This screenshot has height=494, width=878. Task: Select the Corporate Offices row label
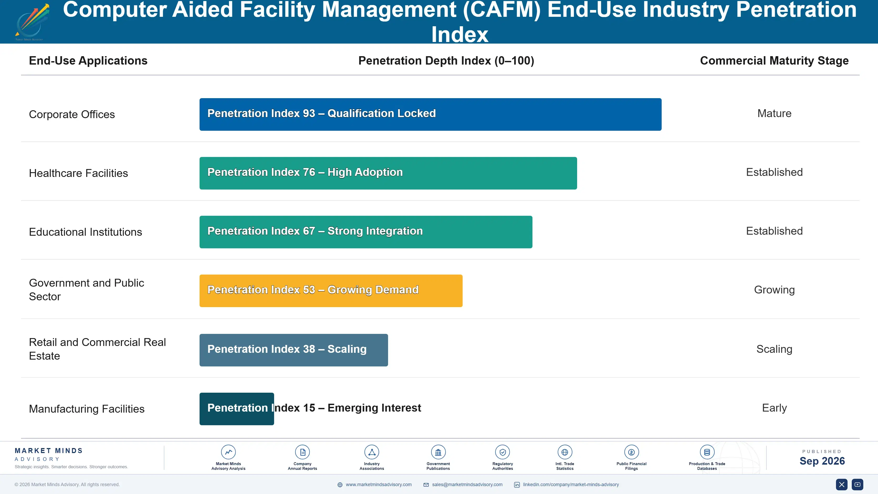click(72, 114)
